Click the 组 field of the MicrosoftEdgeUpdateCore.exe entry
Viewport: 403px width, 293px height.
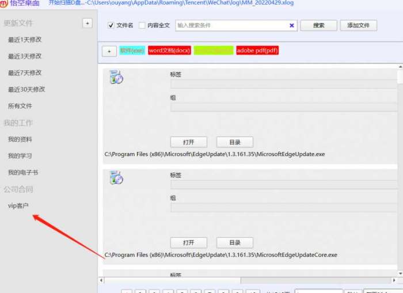(284, 207)
